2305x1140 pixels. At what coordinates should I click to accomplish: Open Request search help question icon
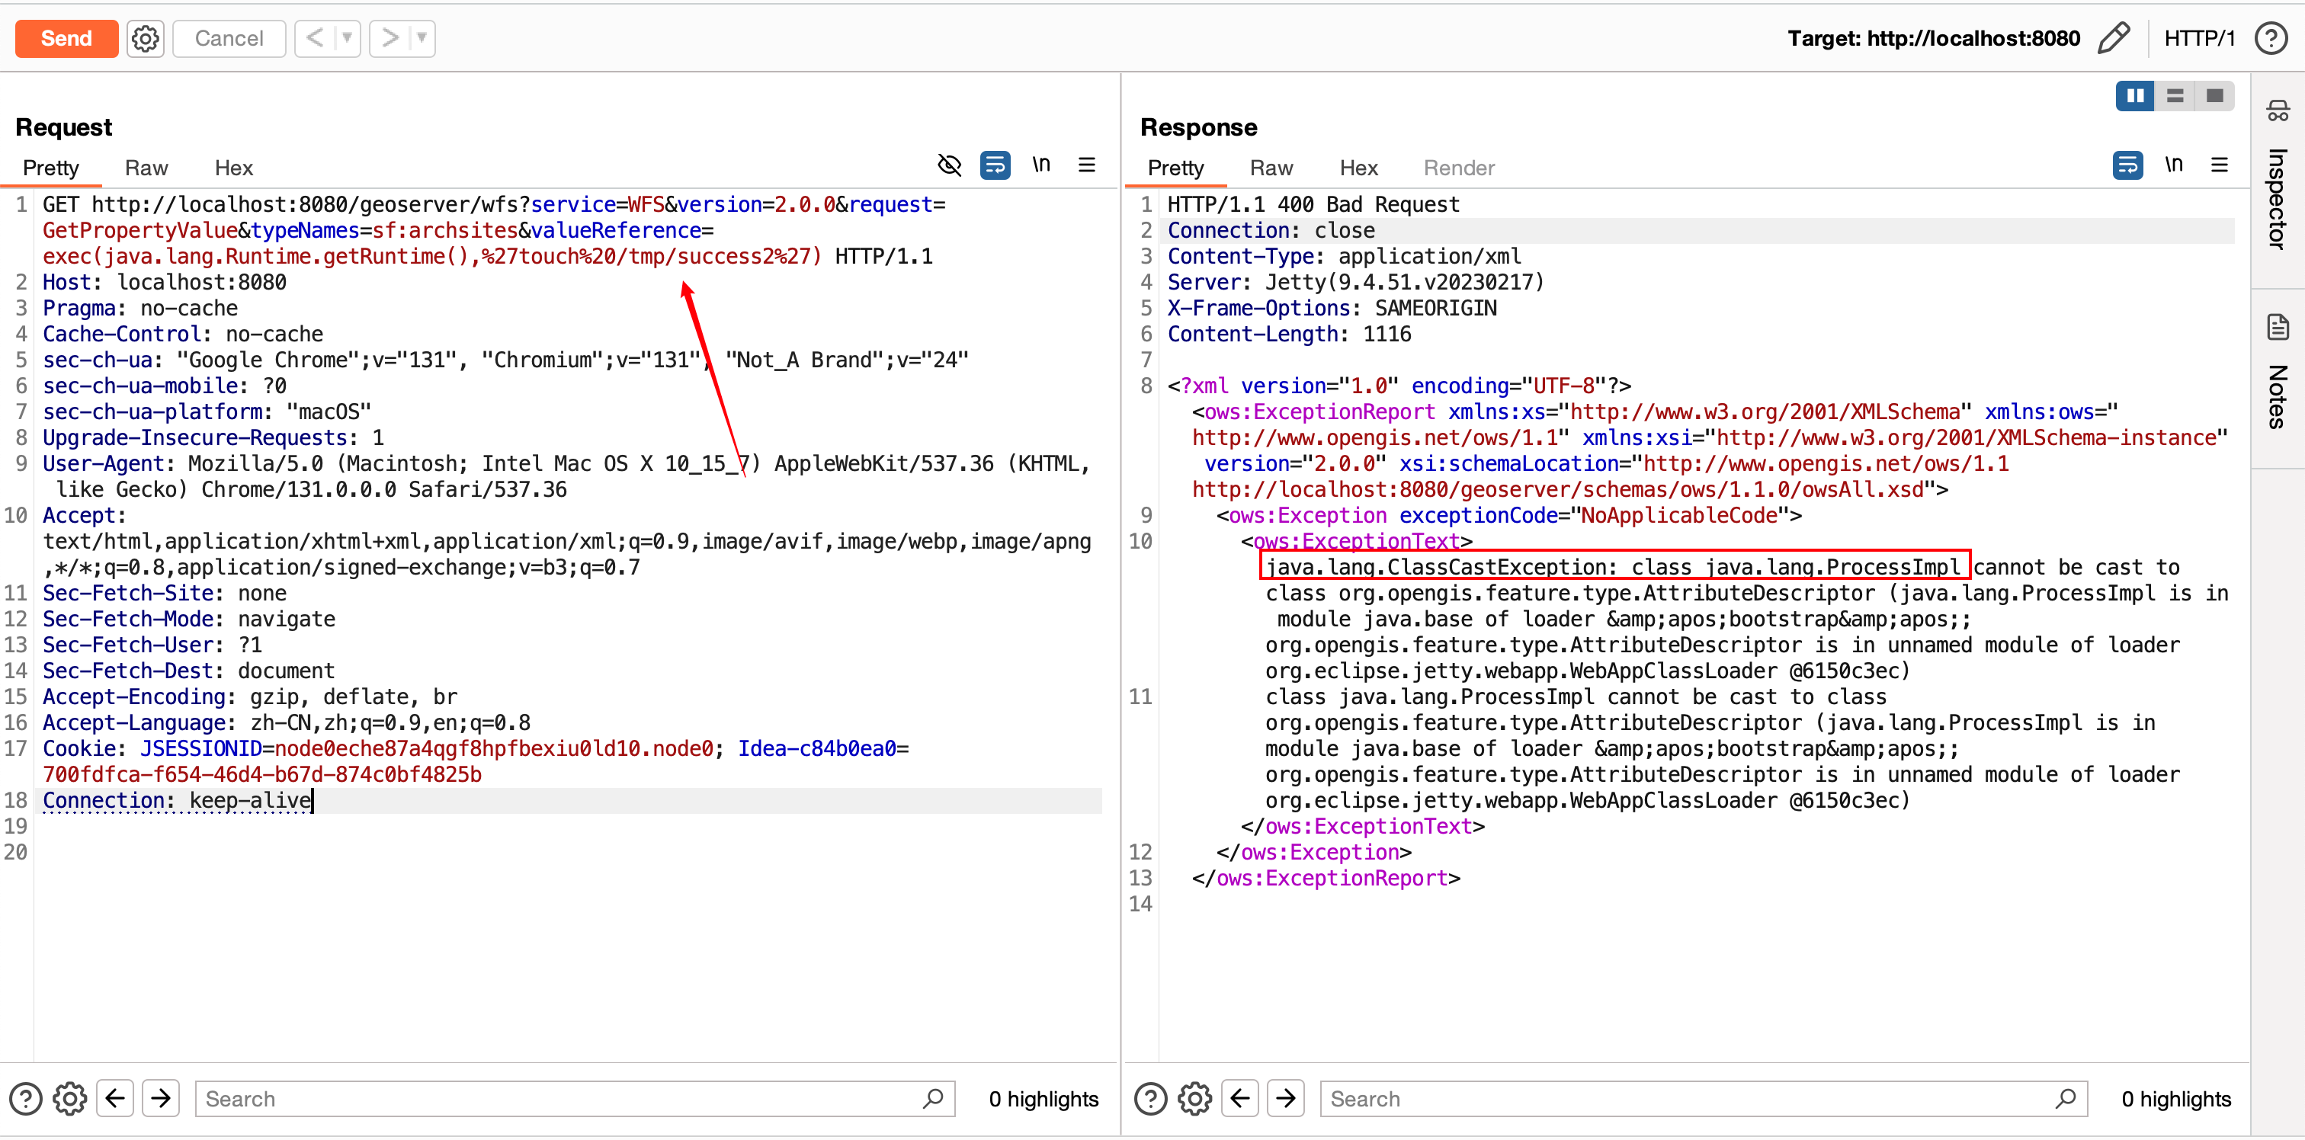pos(26,1099)
